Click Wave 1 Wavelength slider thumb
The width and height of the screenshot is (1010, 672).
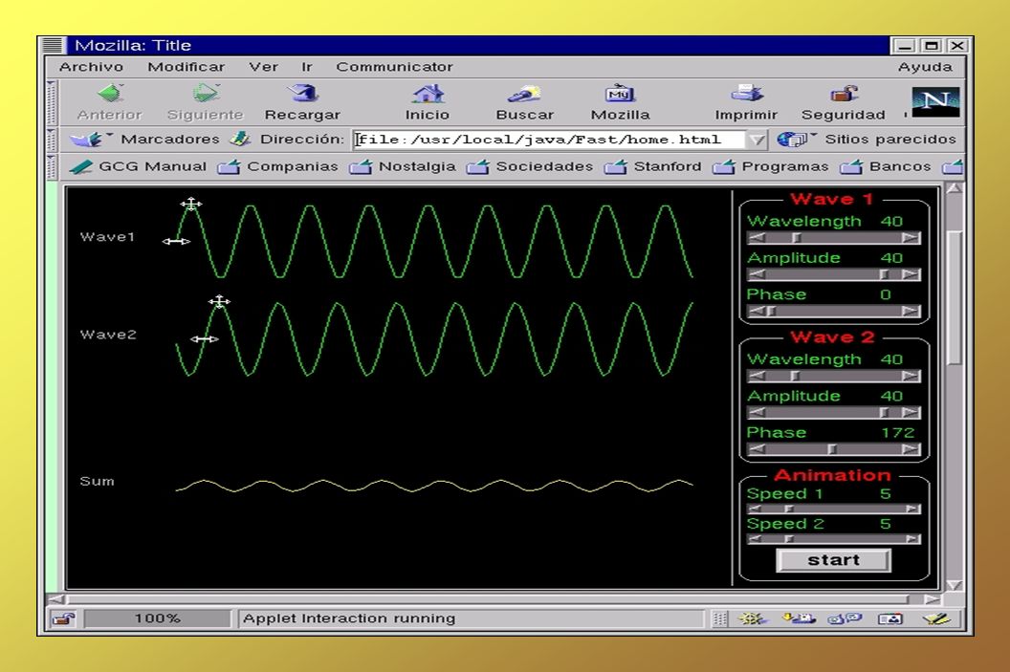point(797,238)
